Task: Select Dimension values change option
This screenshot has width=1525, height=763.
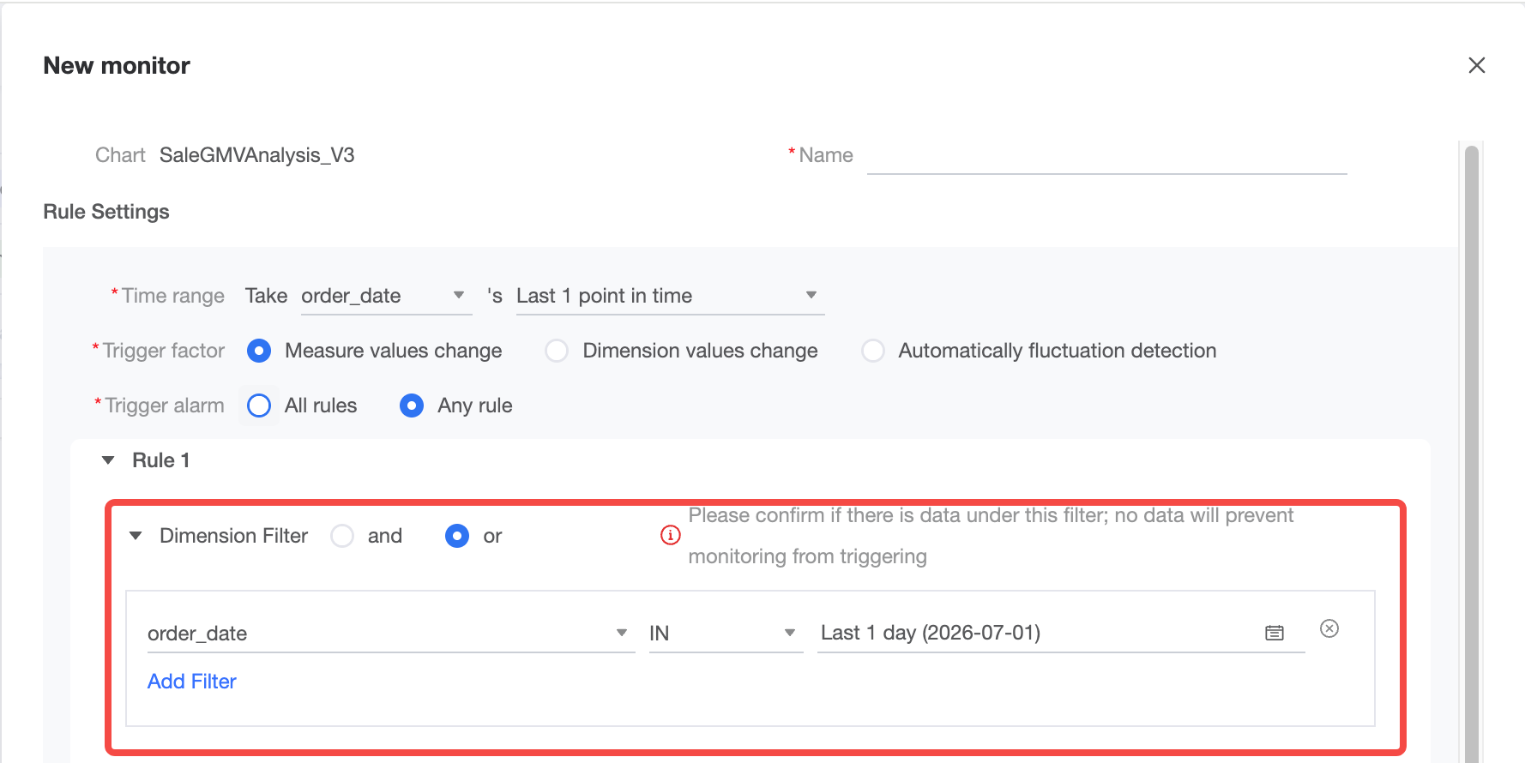Action: tap(557, 351)
